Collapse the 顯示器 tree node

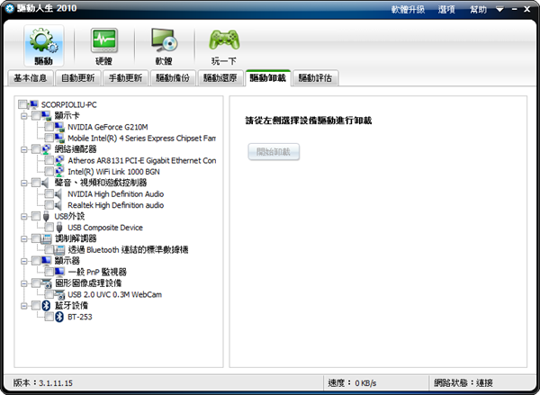pos(23,261)
